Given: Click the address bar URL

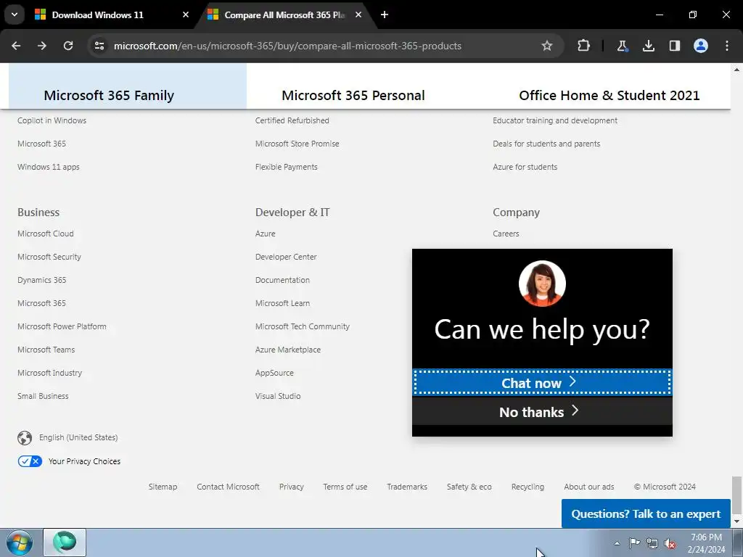Looking at the screenshot, I should tap(287, 46).
